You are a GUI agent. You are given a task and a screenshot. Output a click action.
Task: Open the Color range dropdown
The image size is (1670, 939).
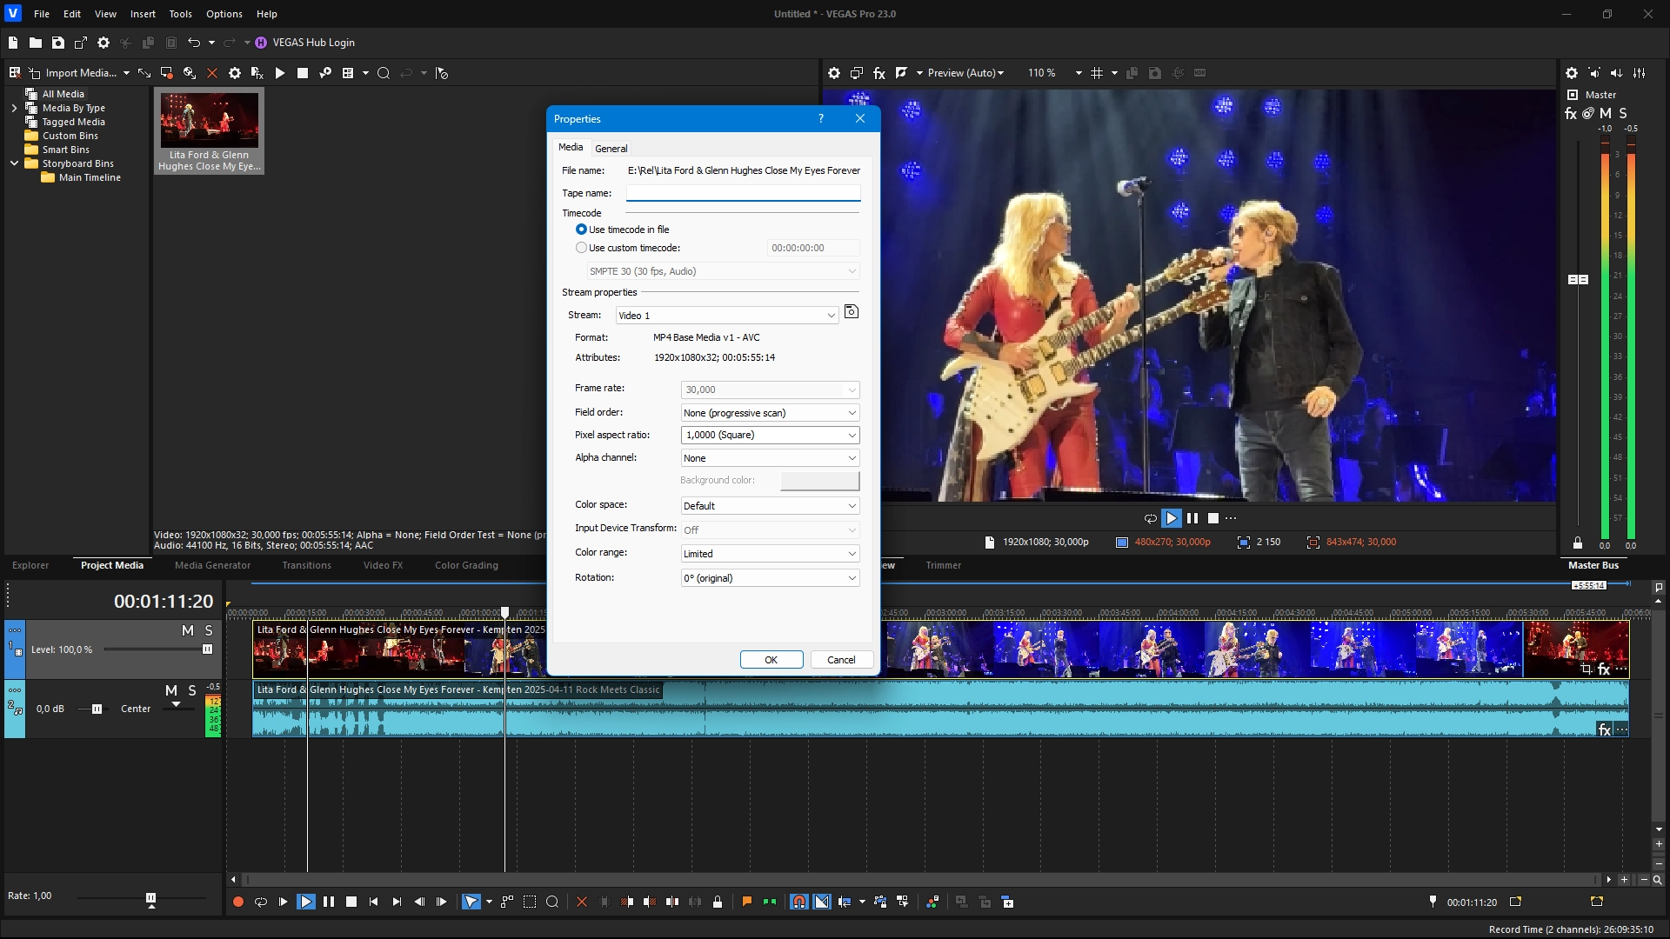770,554
